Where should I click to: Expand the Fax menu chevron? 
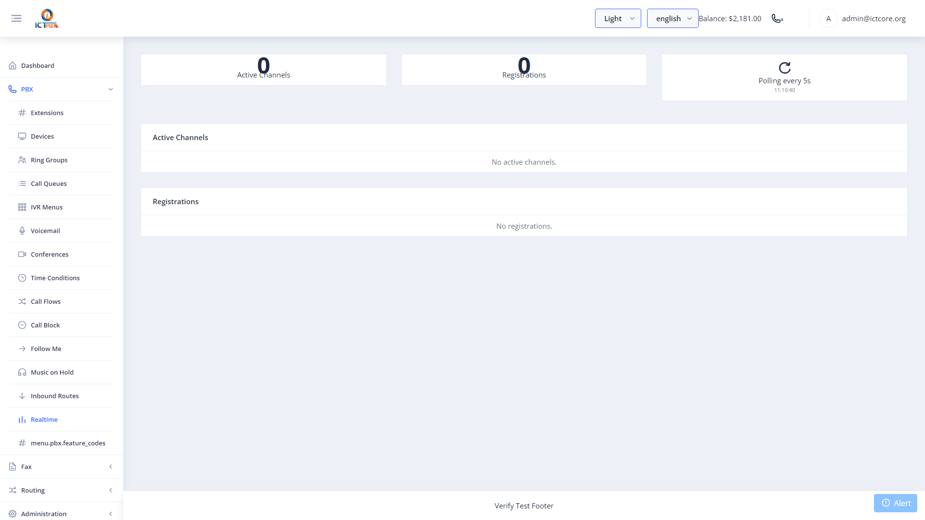click(x=111, y=467)
